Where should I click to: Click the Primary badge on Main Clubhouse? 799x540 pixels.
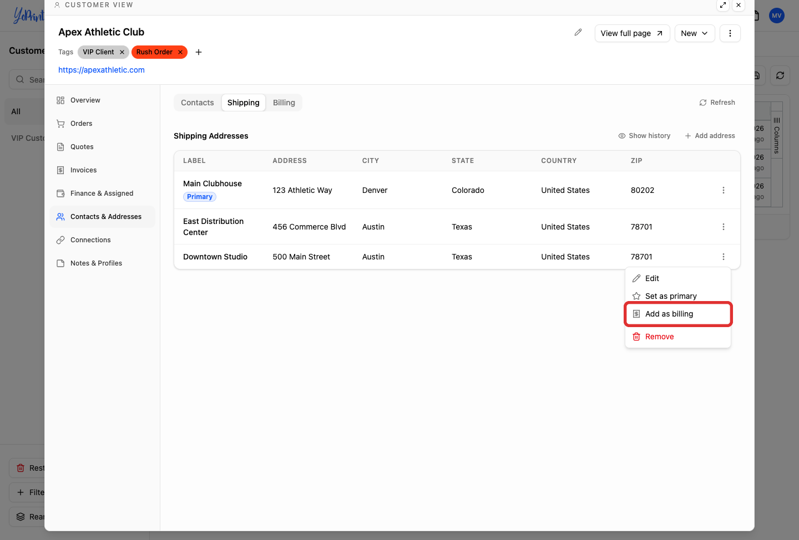(200, 197)
